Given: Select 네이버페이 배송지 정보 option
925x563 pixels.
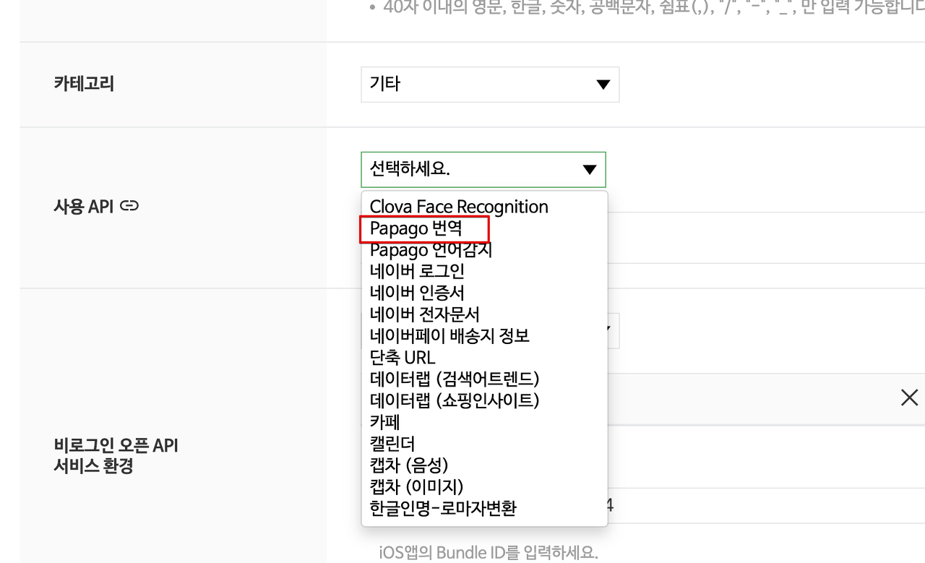Looking at the screenshot, I should (449, 336).
